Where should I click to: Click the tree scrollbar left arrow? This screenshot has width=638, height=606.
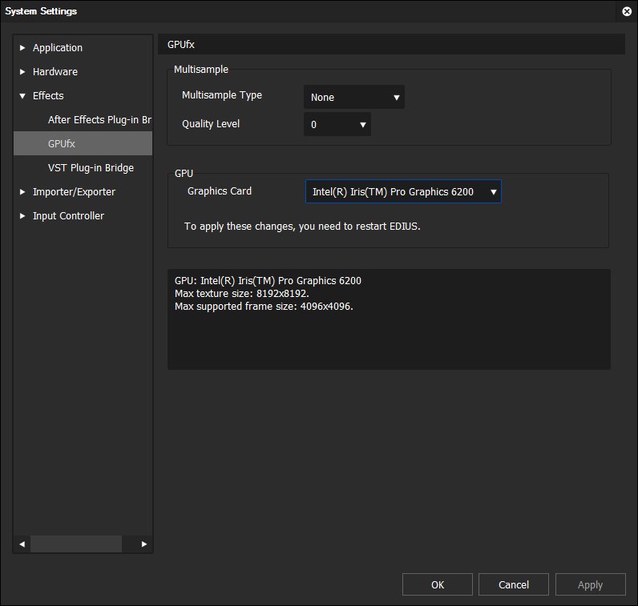(22, 544)
